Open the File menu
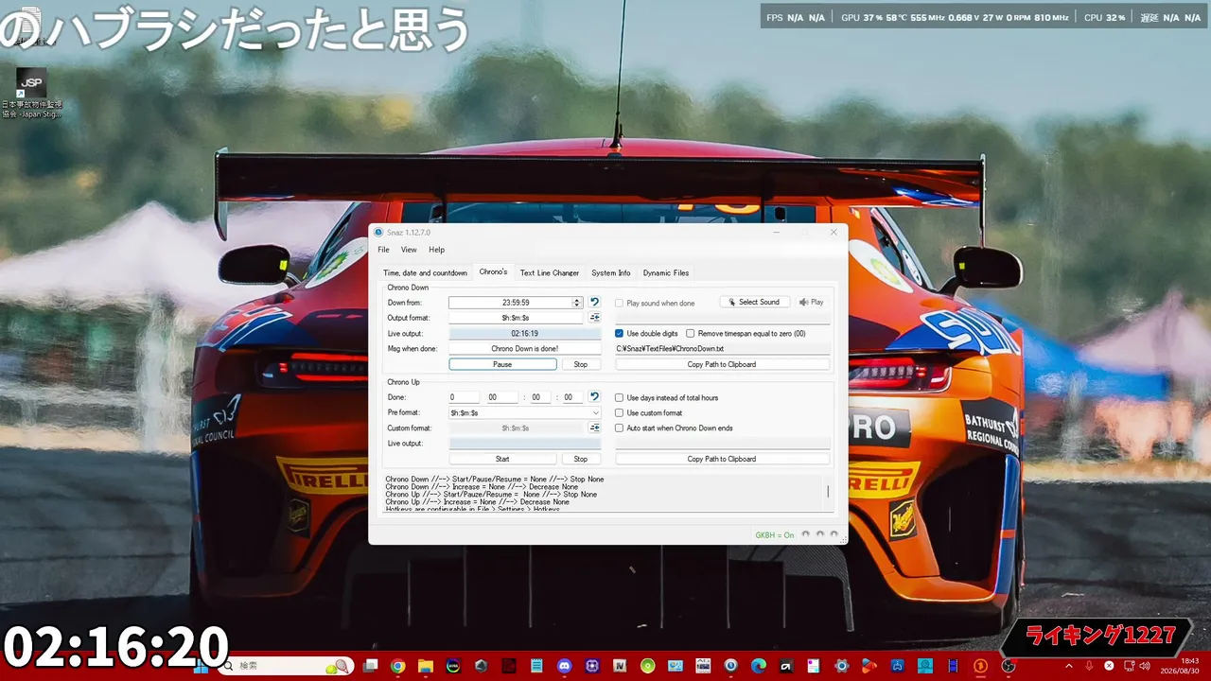Viewport: 1211px width, 681px height. 383,250
